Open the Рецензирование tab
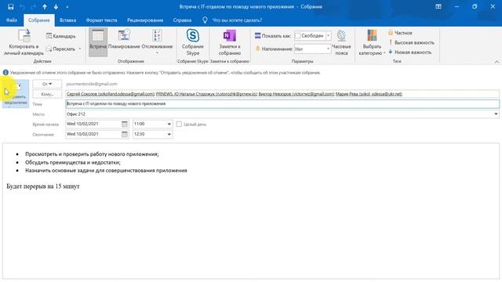Viewport: 502px width, 282px height. (x=145, y=20)
